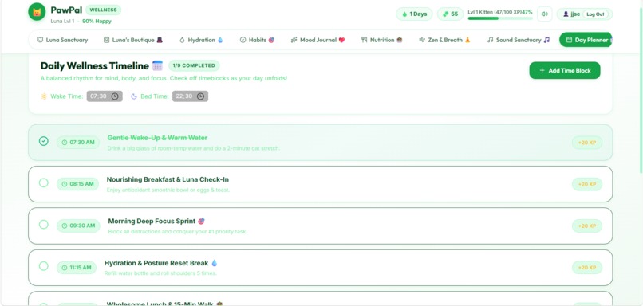Viewport: 643px width, 306px height.
Task: Go to the Habits tab
Action: point(257,40)
